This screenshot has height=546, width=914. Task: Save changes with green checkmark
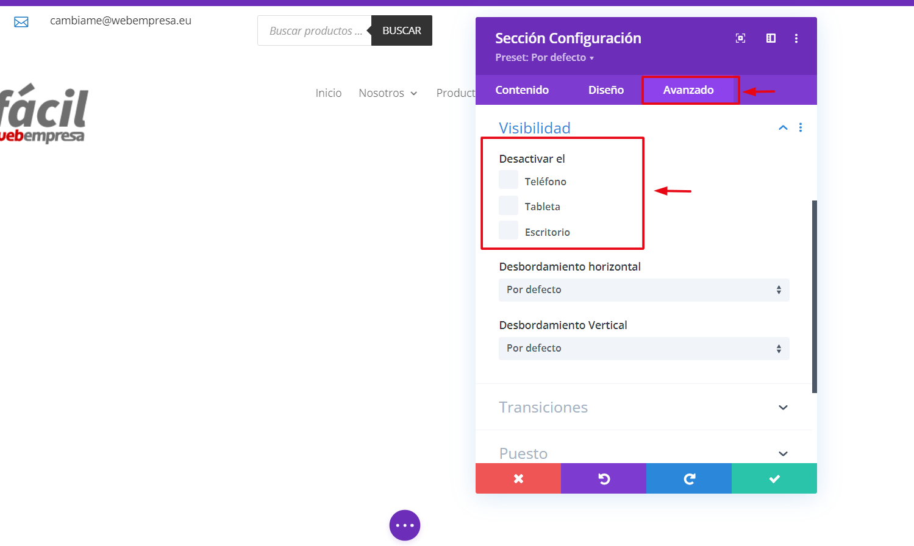(x=774, y=478)
